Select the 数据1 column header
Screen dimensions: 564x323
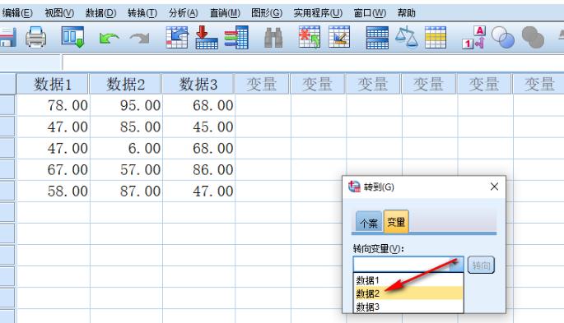click(x=53, y=85)
